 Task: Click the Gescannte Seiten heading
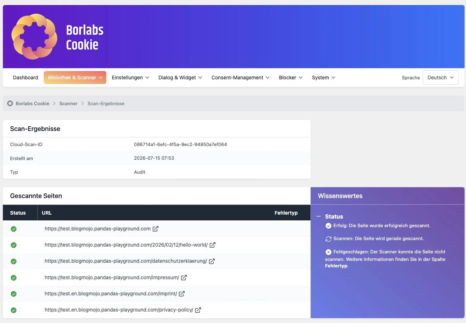36,196
